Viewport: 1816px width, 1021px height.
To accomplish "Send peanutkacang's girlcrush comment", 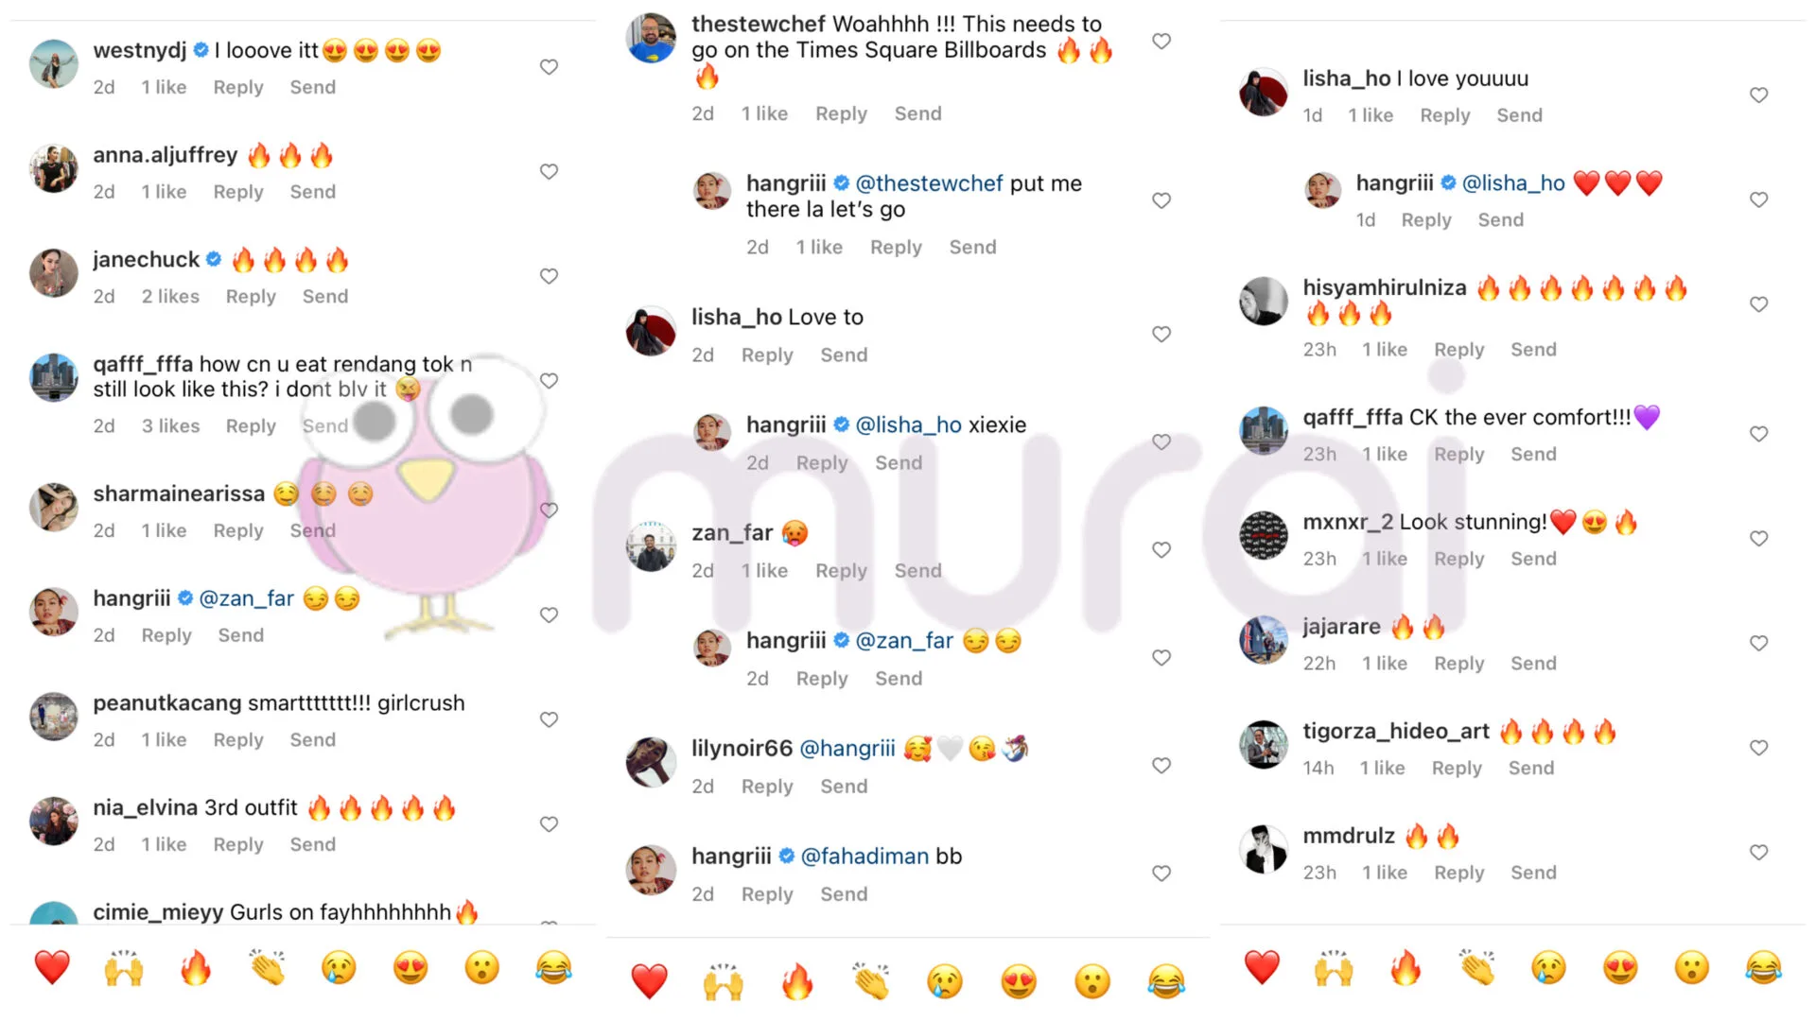I will pos(312,740).
